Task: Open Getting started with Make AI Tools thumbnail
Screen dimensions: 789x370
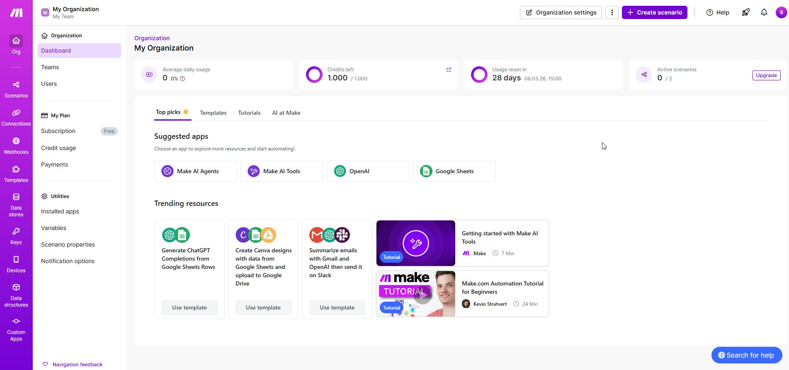Action: point(416,243)
